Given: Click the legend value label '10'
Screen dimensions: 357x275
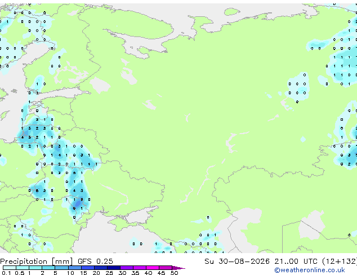Looking at the screenshot, I should click(70, 273).
